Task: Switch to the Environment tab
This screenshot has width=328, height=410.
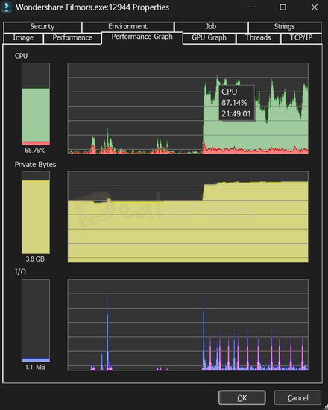Action: pos(128,27)
